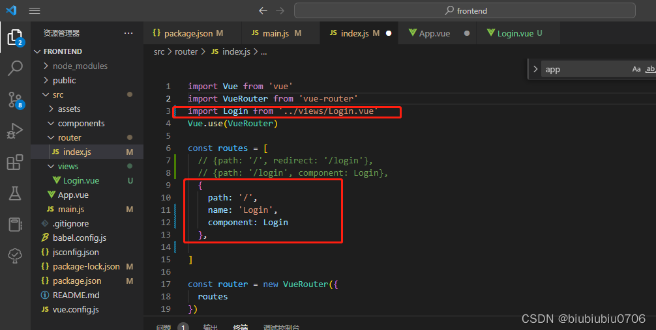
Task: Toggle Match Case in find widget
Action: pyautogui.click(x=636, y=69)
